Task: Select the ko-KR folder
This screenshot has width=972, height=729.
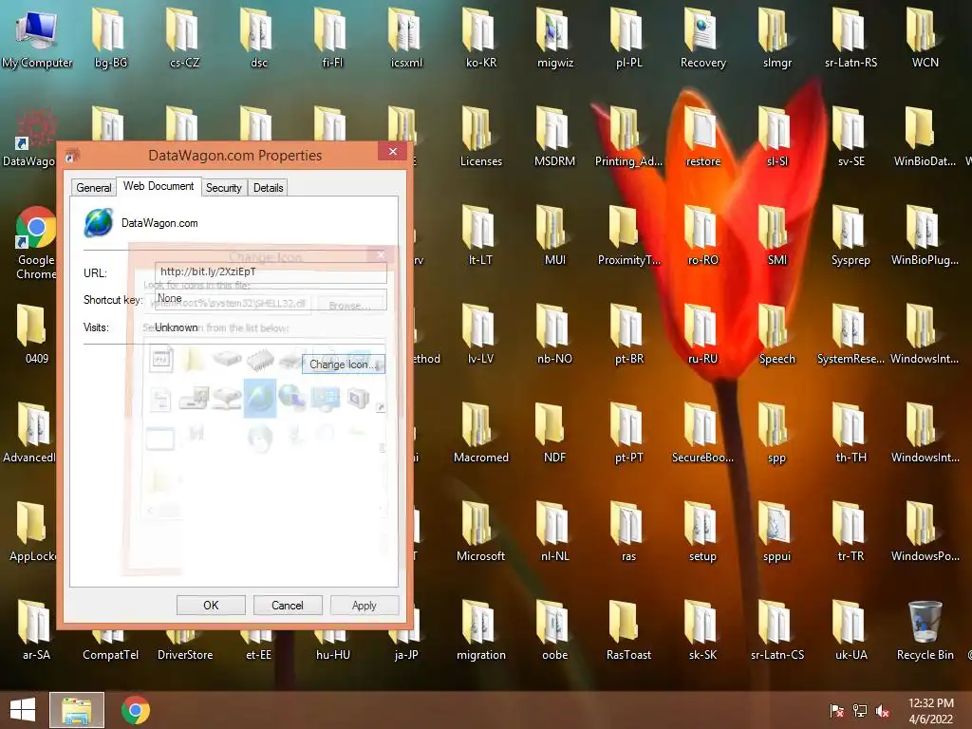Action: coord(481,38)
